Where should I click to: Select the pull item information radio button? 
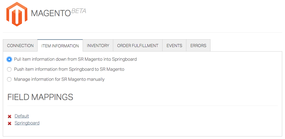(x=9, y=59)
